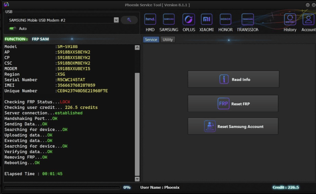Click the Unique Number value CE0423740D5E21960F7E
Screen dimensions: 316x194
[x=83, y=91]
